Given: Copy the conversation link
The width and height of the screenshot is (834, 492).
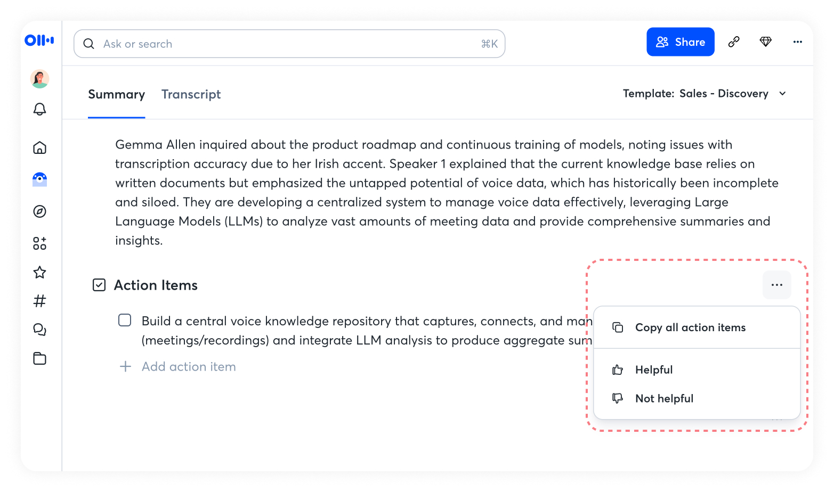Looking at the screenshot, I should 734,42.
